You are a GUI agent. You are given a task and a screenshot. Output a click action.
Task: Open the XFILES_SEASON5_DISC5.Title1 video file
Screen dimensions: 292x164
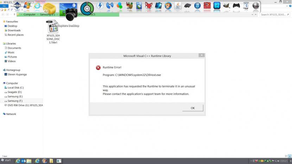(53, 32)
